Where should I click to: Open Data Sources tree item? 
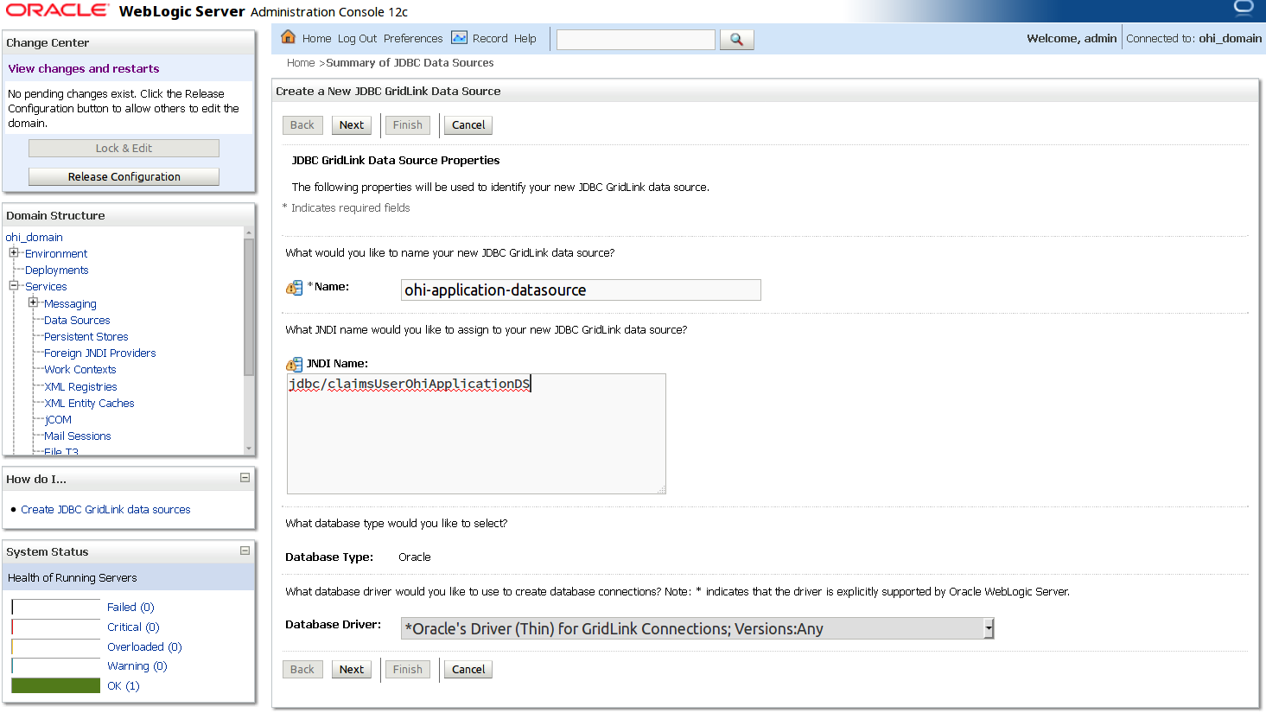coord(77,321)
